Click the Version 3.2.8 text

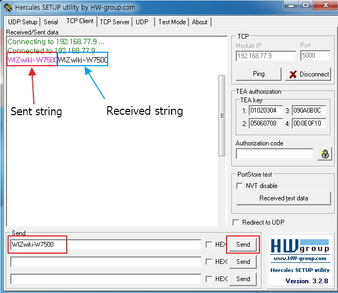pyautogui.click(x=307, y=281)
